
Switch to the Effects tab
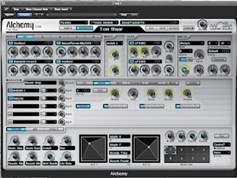pos(54,129)
